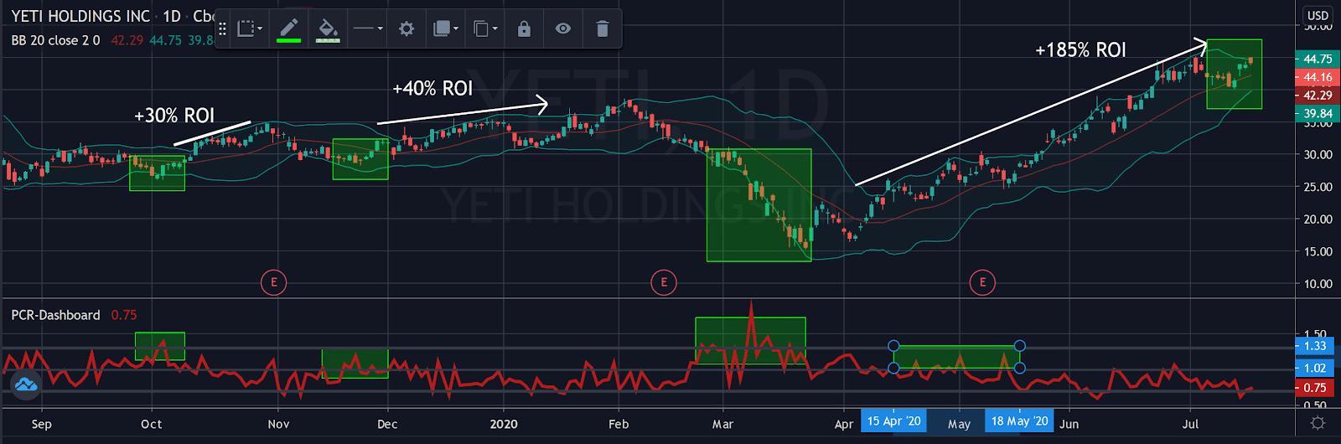1341x444 pixels.
Task: Click the Jul label on time axis
Action: [1190, 424]
